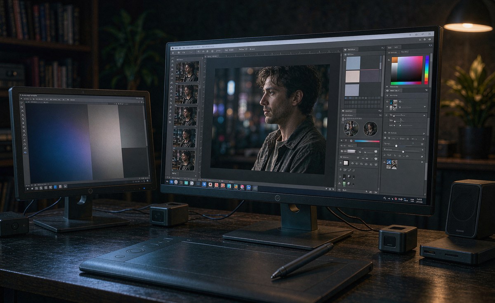This screenshot has height=303, width=495.
Task: Click the right circular portrait preview
Action: 370,129
